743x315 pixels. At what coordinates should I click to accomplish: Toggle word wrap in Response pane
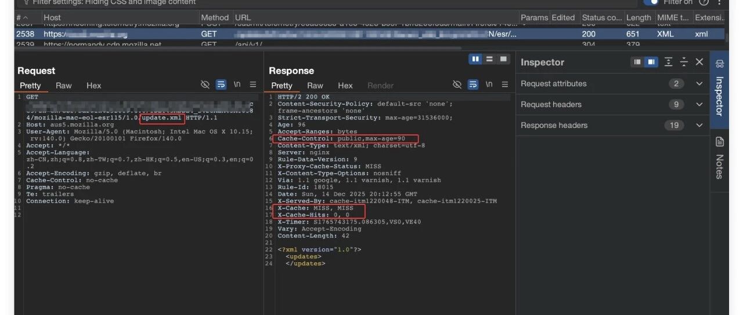(x=473, y=85)
